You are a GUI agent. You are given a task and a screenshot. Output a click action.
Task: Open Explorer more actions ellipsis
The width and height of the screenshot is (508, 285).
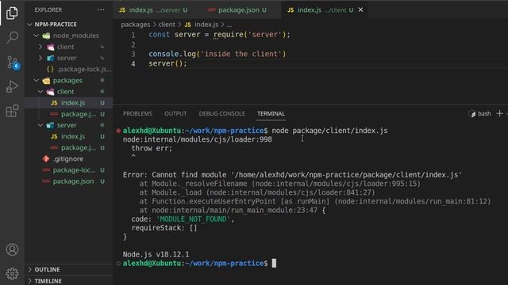coord(101,9)
